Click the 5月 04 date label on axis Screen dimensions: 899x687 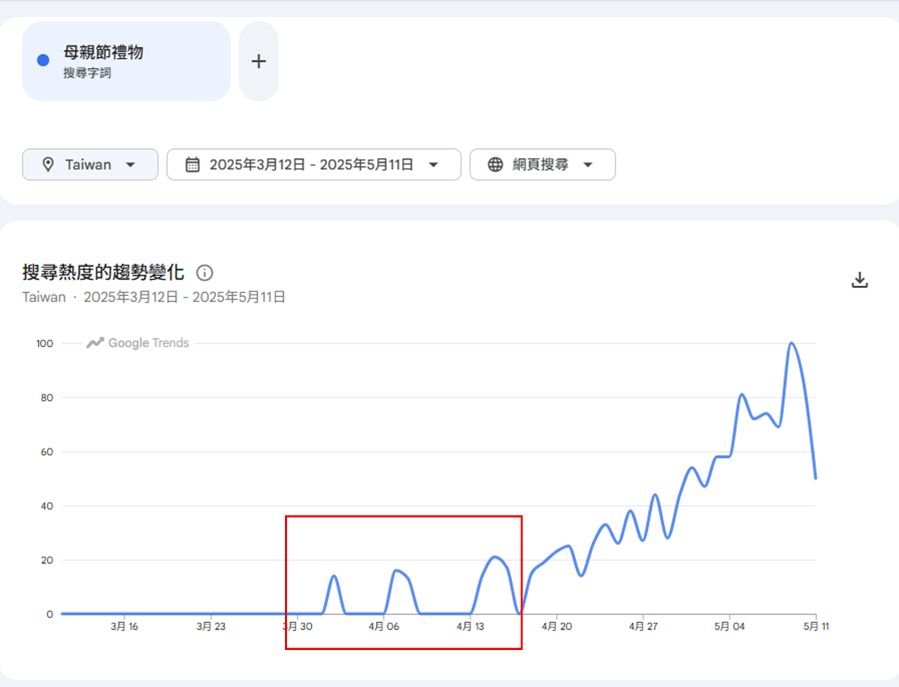(729, 626)
